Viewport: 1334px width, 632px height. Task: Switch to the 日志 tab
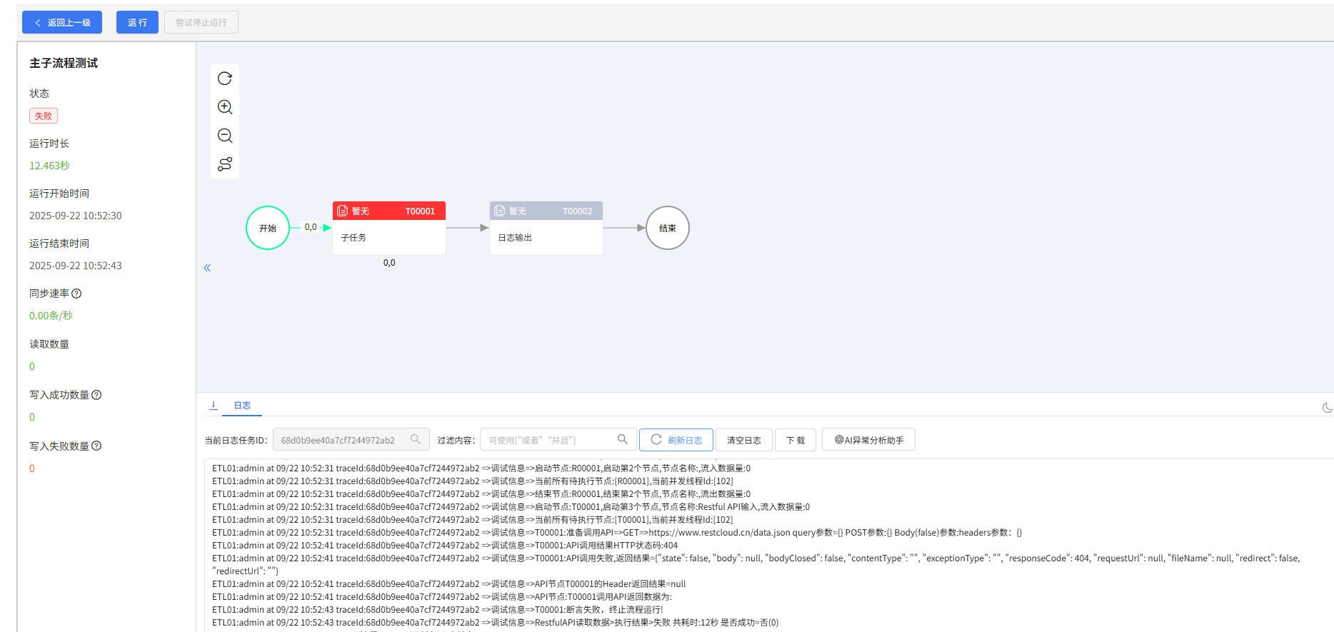[x=242, y=406]
